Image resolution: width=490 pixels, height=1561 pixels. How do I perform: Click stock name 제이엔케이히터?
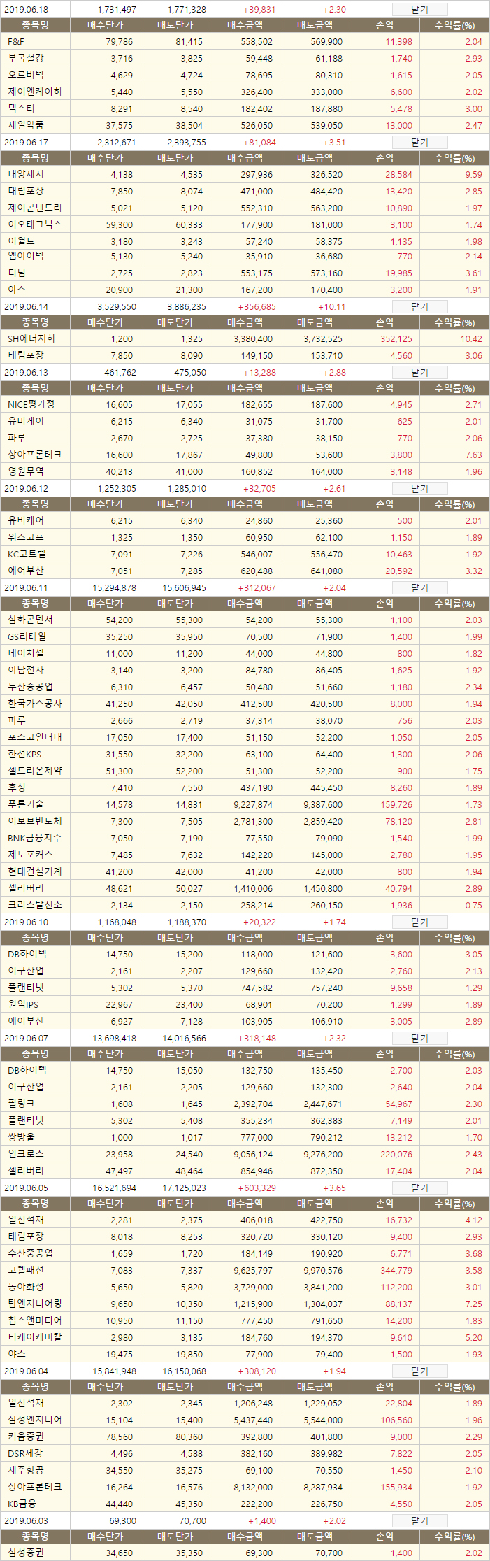35,92
